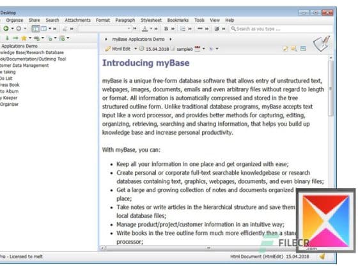
Task: Click the edit note icon at content header right
Action: 285,48
